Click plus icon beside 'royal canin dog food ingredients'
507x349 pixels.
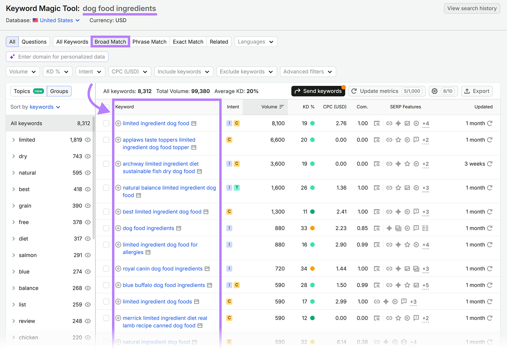click(118, 269)
